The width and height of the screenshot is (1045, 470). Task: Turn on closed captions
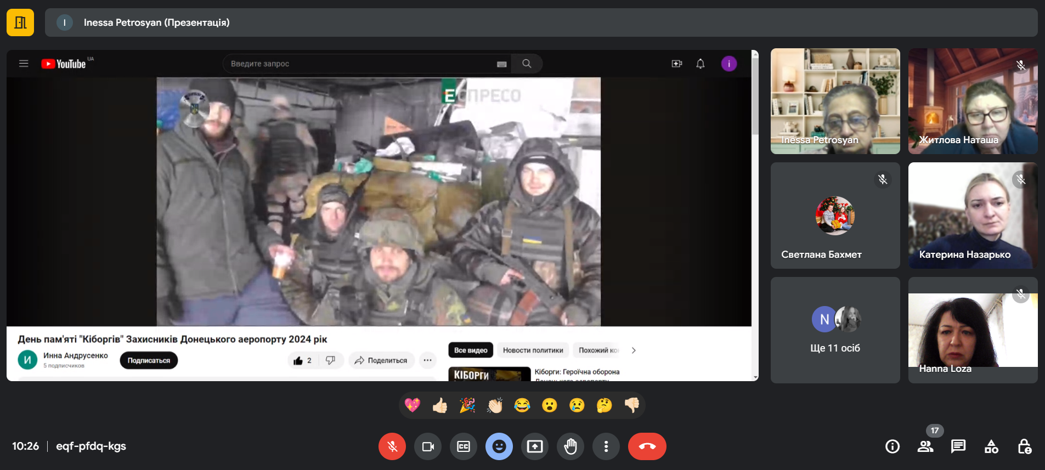(463, 446)
